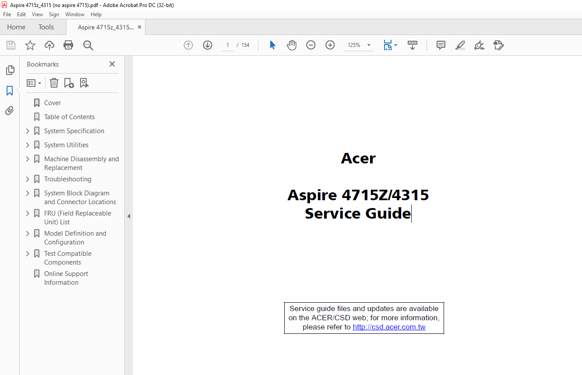Go to previous page arrow
Viewport: 582px width, 375px height.
[188, 45]
